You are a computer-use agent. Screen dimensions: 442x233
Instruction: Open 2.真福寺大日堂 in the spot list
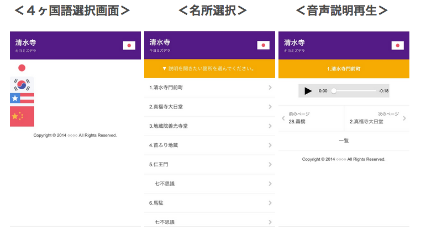tap(209, 107)
